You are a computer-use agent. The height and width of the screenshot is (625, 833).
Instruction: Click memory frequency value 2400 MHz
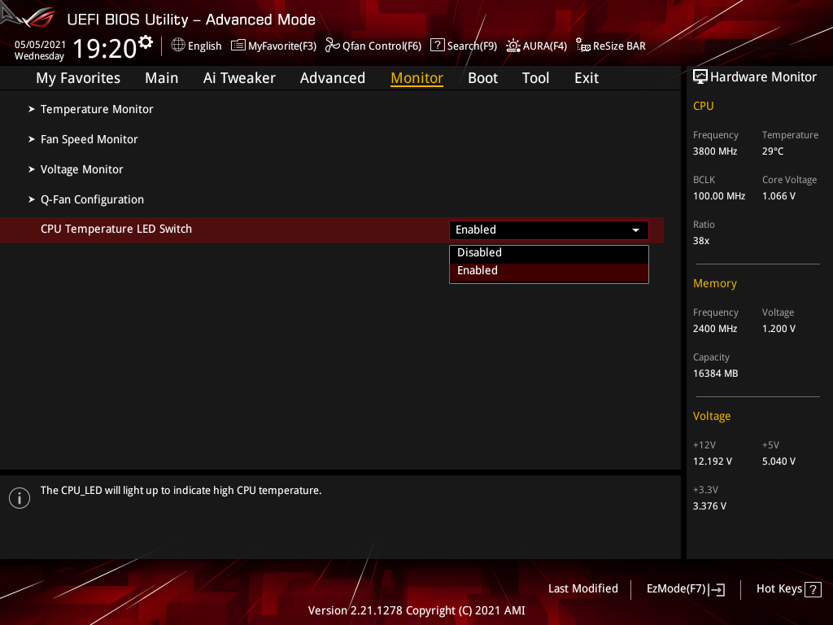point(714,329)
